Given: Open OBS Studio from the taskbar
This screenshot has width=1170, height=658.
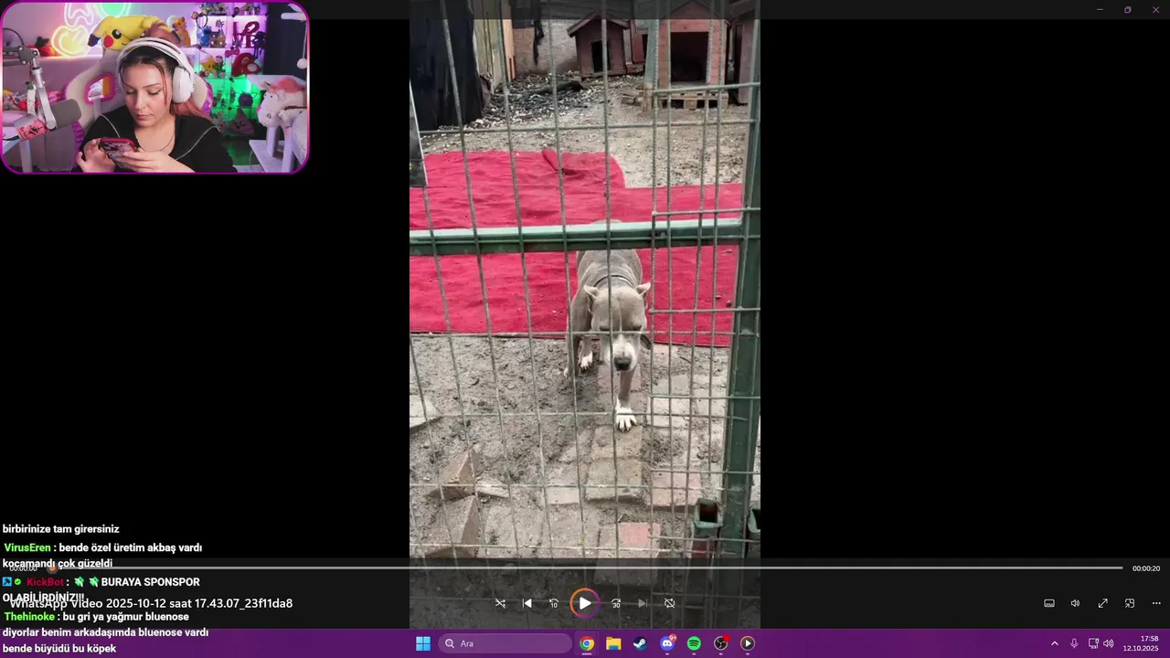Looking at the screenshot, I should (x=720, y=643).
